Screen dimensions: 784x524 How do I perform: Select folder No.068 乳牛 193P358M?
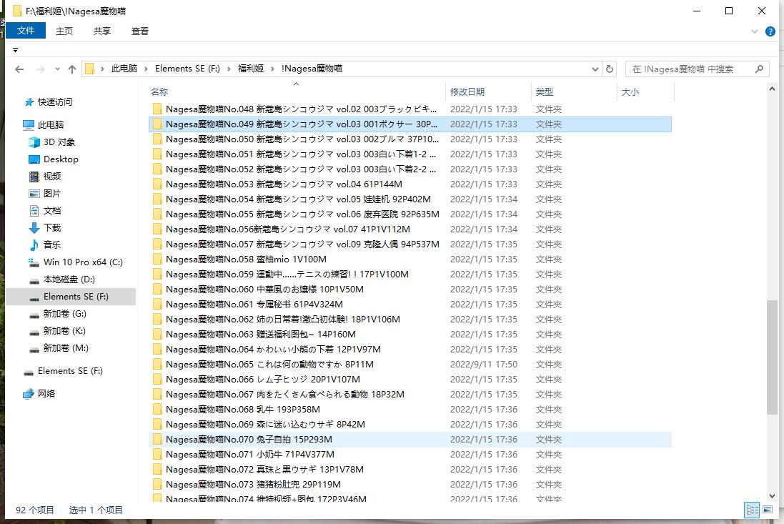click(x=410, y=409)
